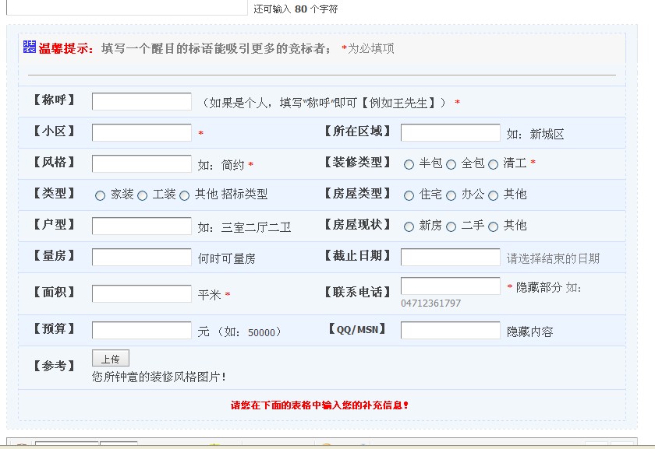Image resolution: width=655 pixels, height=449 pixels.
Task: Click the example number 04712361797
Action: [430, 303]
